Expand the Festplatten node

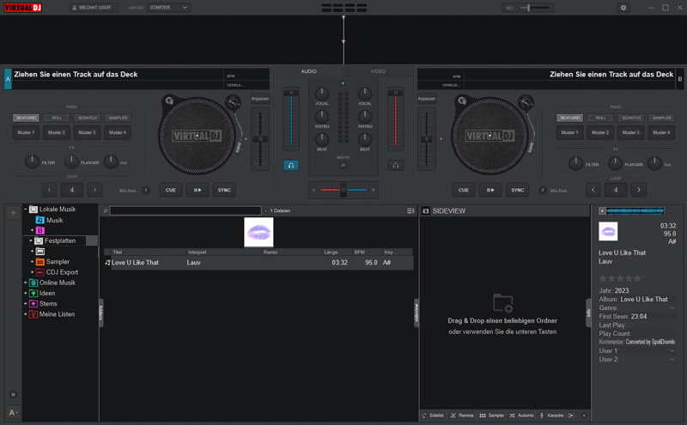pos(31,241)
